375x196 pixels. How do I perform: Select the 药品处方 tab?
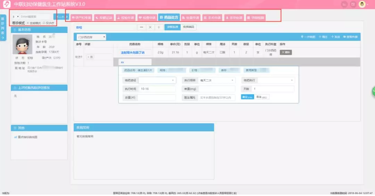coord(169,17)
